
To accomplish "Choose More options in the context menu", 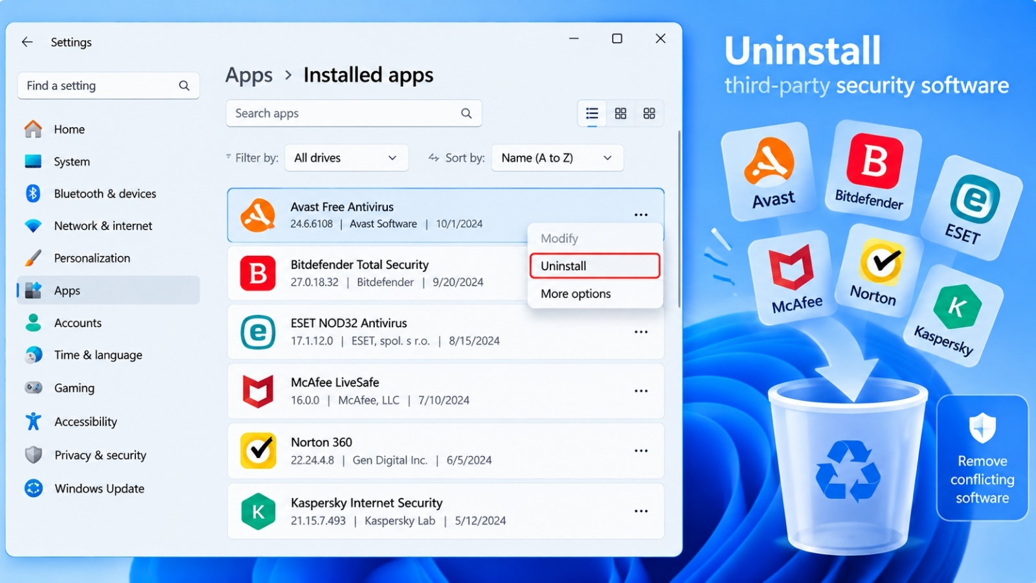I will (x=595, y=293).
